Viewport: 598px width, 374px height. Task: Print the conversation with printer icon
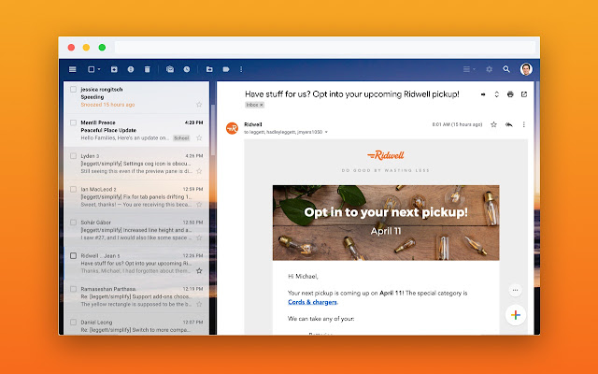coord(510,94)
